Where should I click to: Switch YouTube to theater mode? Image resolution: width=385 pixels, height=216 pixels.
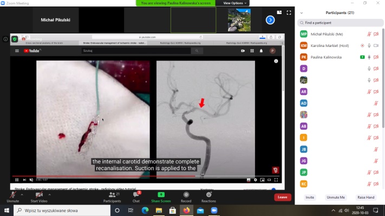click(269, 180)
